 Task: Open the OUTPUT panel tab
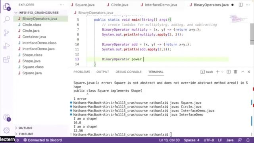(103, 72)
